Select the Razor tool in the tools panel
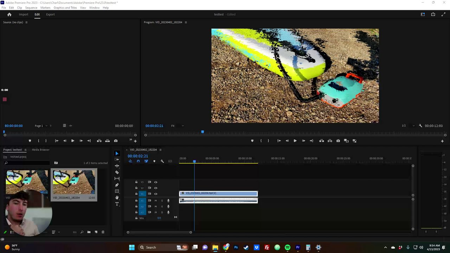The image size is (450, 253). pos(117,172)
